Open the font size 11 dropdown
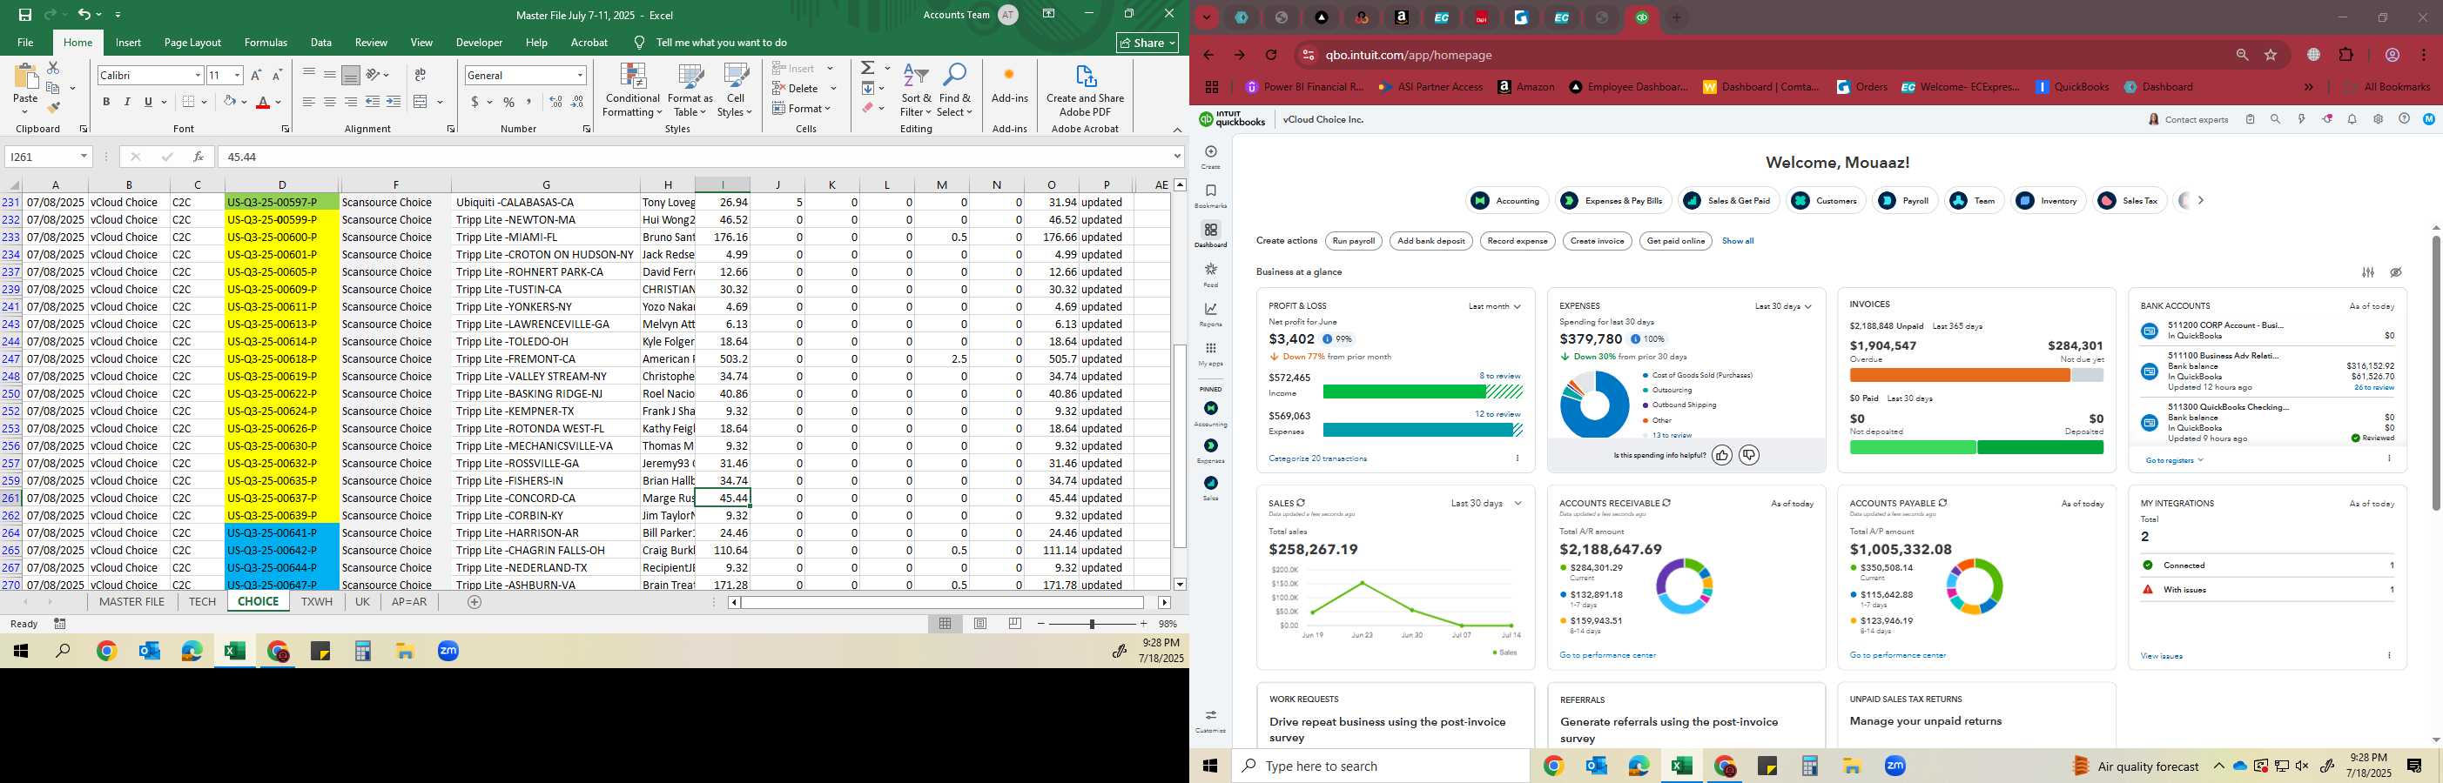The height and width of the screenshot is (783, 2443). pos(237,75)
